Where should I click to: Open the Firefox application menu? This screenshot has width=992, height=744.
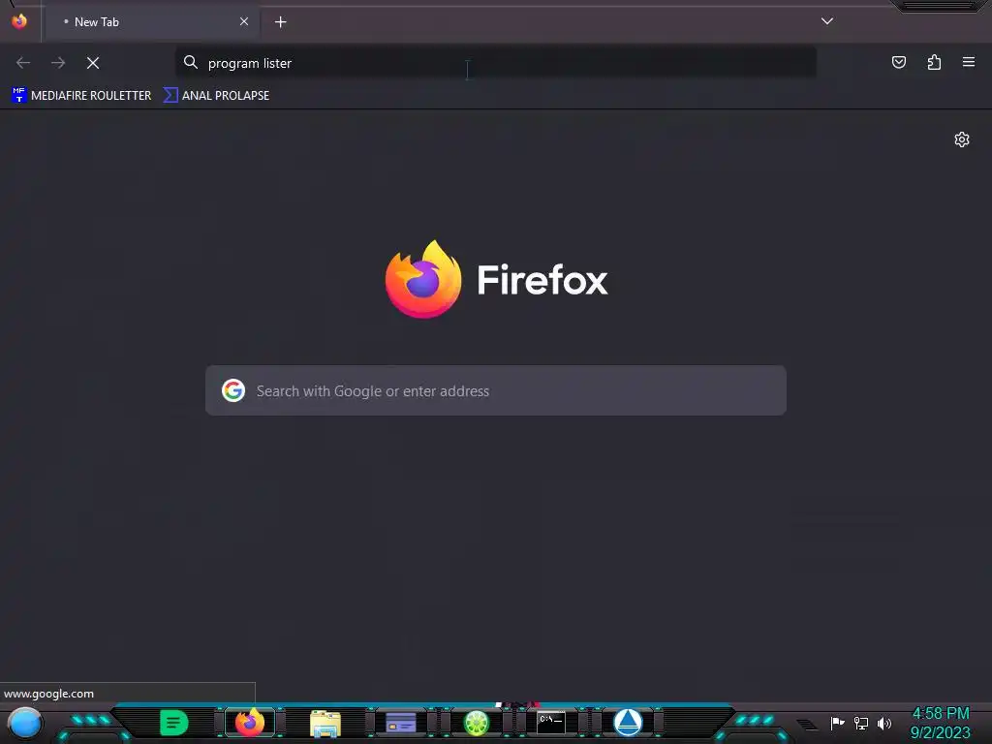969,62
